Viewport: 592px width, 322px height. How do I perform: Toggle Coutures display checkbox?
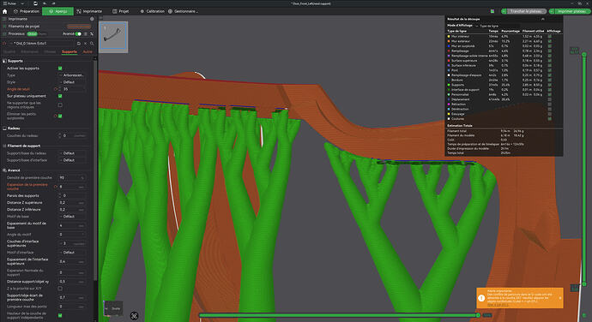pos(550,119)
